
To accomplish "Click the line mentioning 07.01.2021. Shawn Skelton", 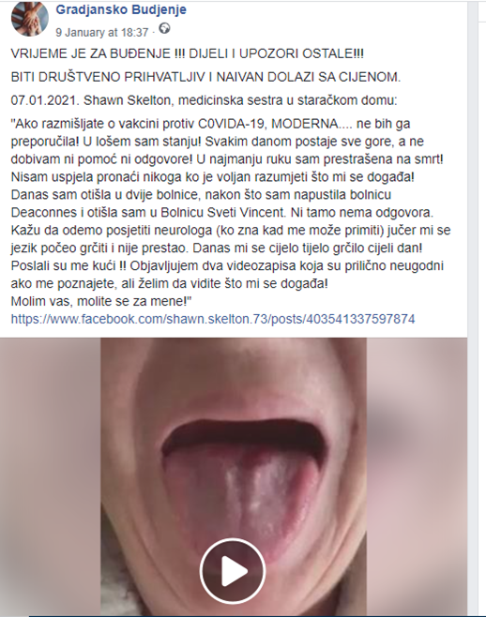I will point(204,100).
